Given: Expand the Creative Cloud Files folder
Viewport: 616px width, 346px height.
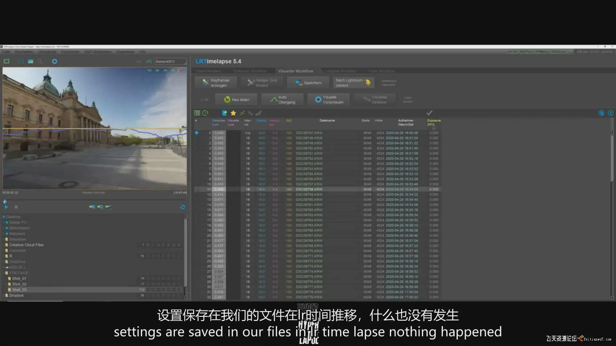Looking at the screenshot, I should coord(4,245).
